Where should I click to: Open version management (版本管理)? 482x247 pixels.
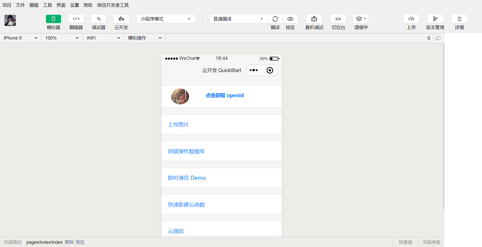[x=435, y=19]
